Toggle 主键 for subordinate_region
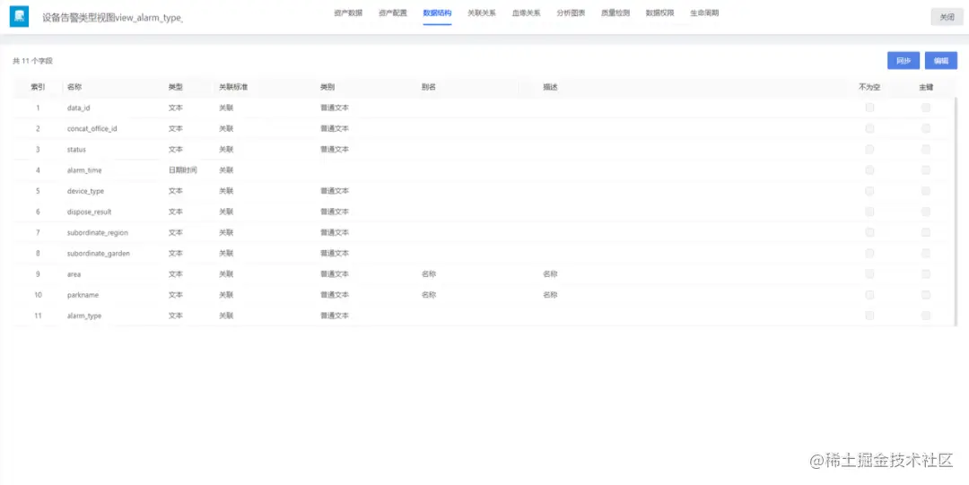This screenshot has height=485, width=969. point(926,232)
